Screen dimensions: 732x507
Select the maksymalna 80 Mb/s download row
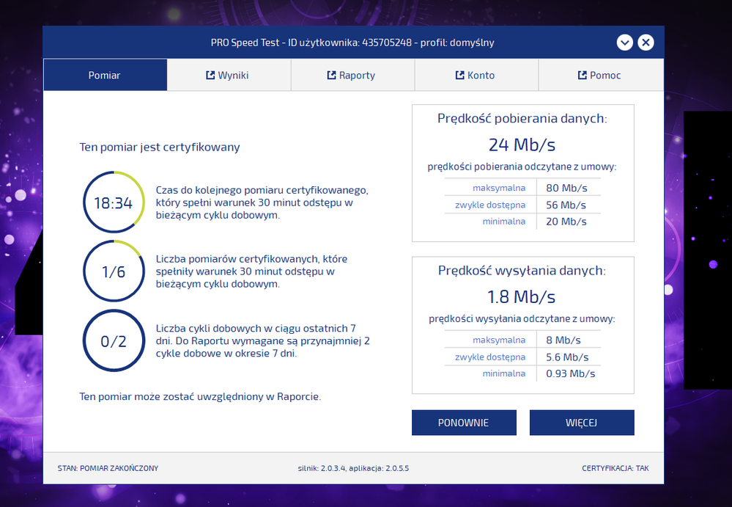click(522, 188)
